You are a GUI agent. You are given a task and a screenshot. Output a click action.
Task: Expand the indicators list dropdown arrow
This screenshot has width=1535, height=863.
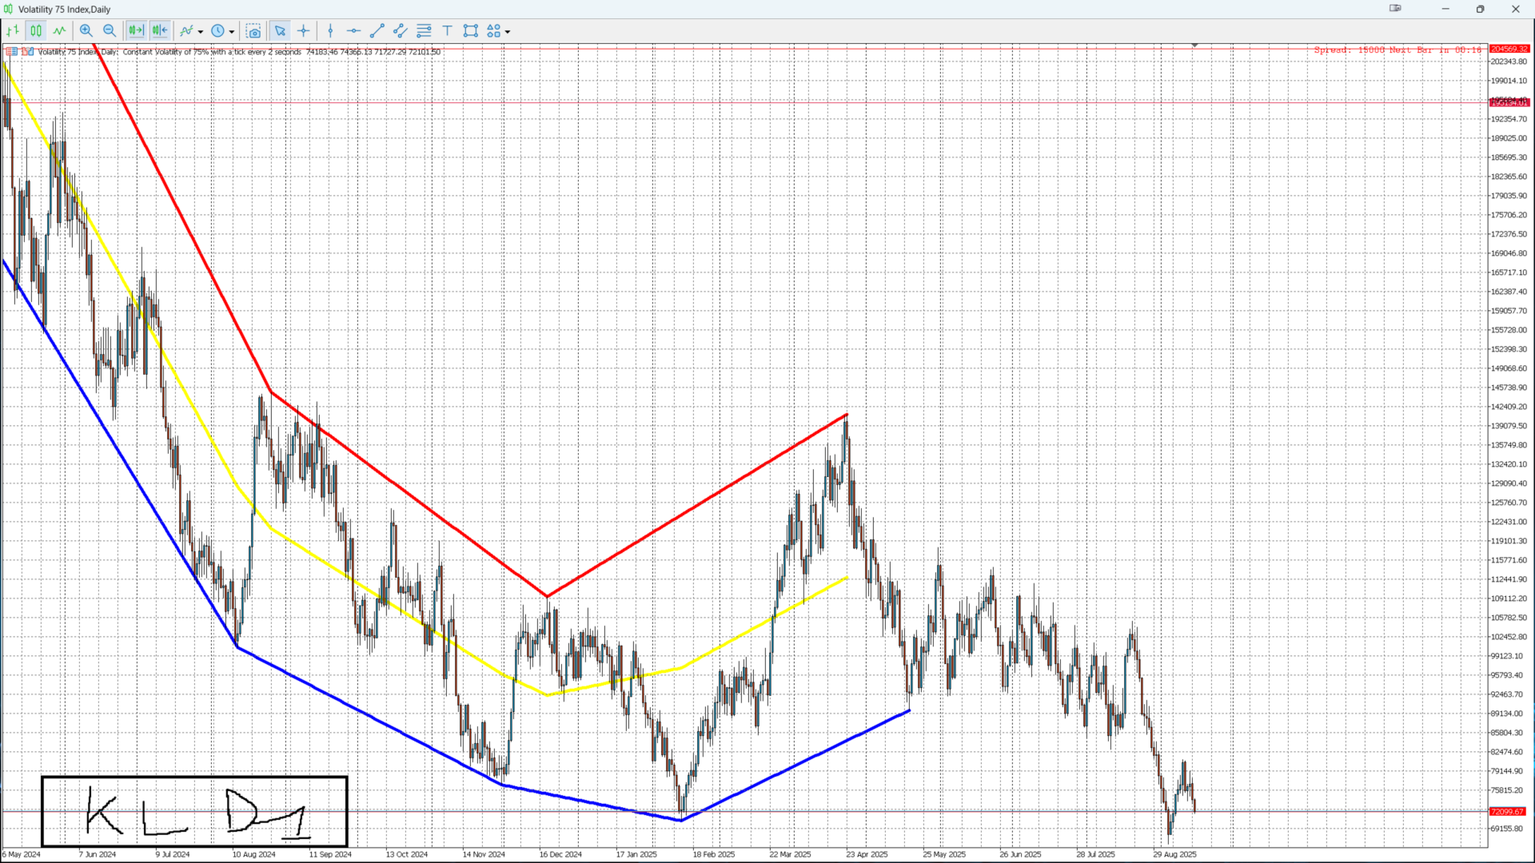[x=201, y=32]
